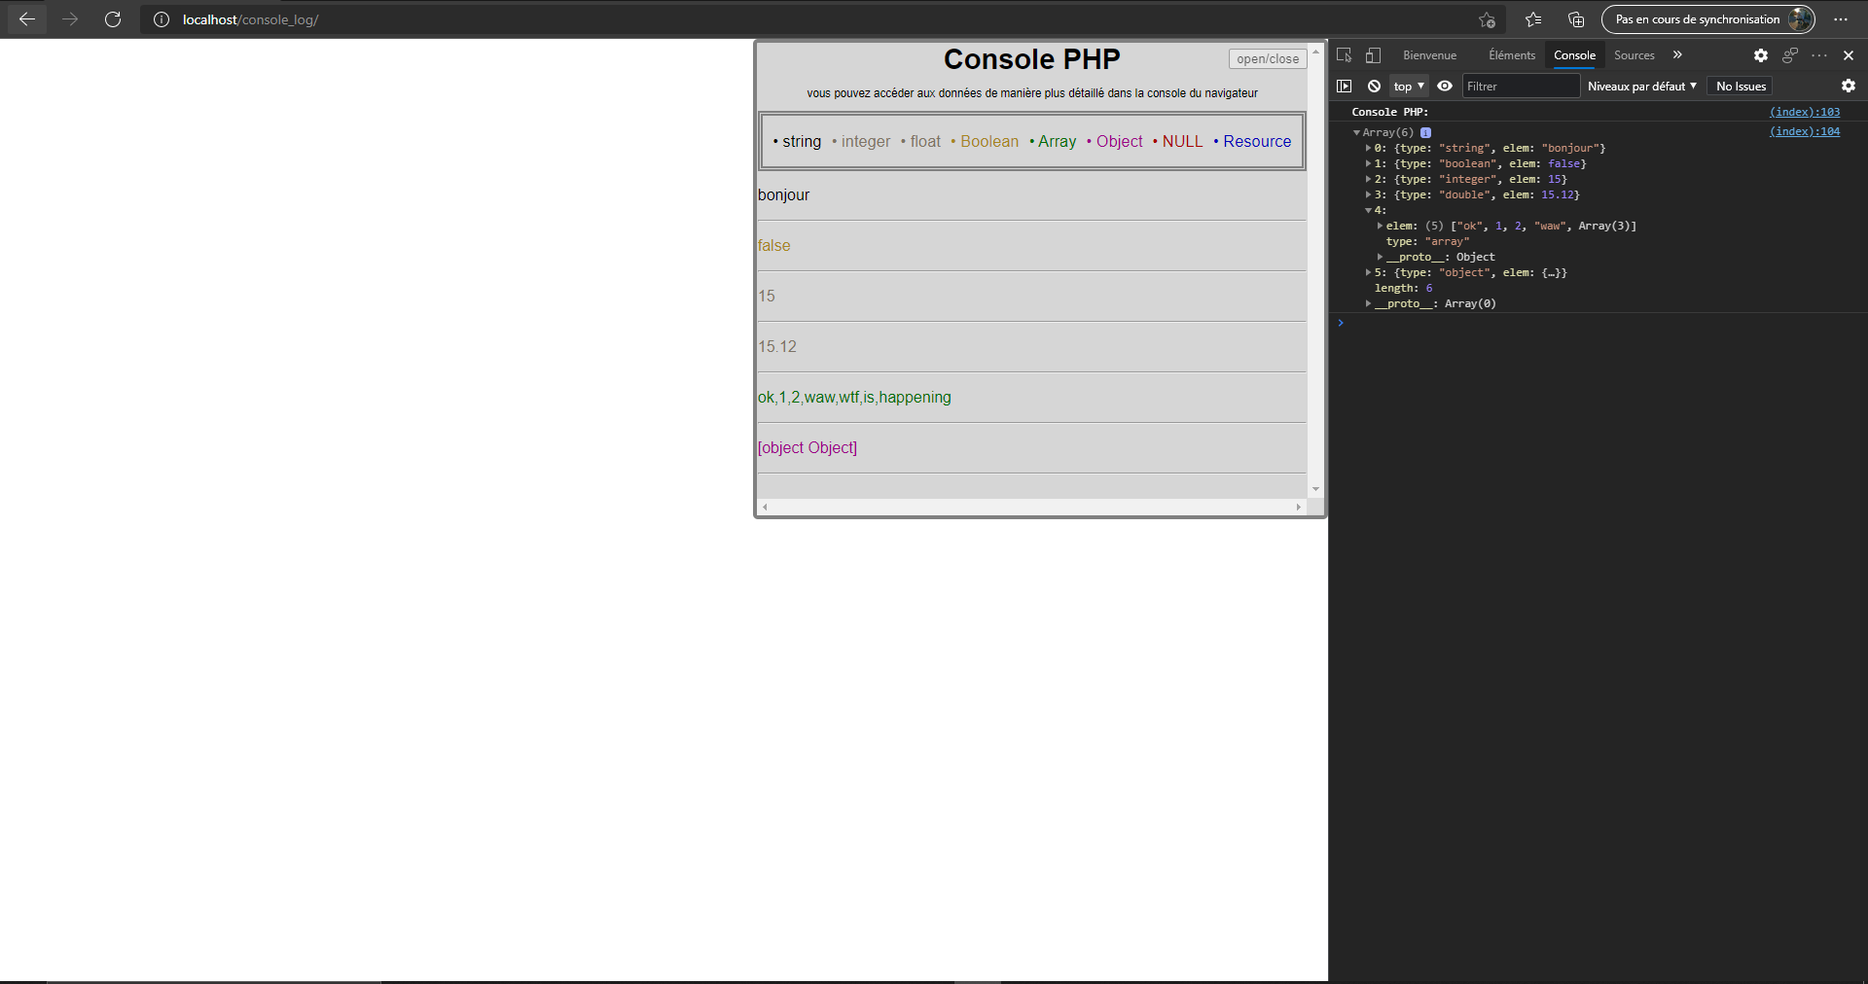The height and width of the screenshot is (984, 1868).
Task: Click the browser refresh icon
Action: 113,18
